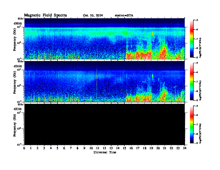This screenshot has height=170, width=220.
Task: Click the -5 value on the dH/dt color bar
Action: 197,20
